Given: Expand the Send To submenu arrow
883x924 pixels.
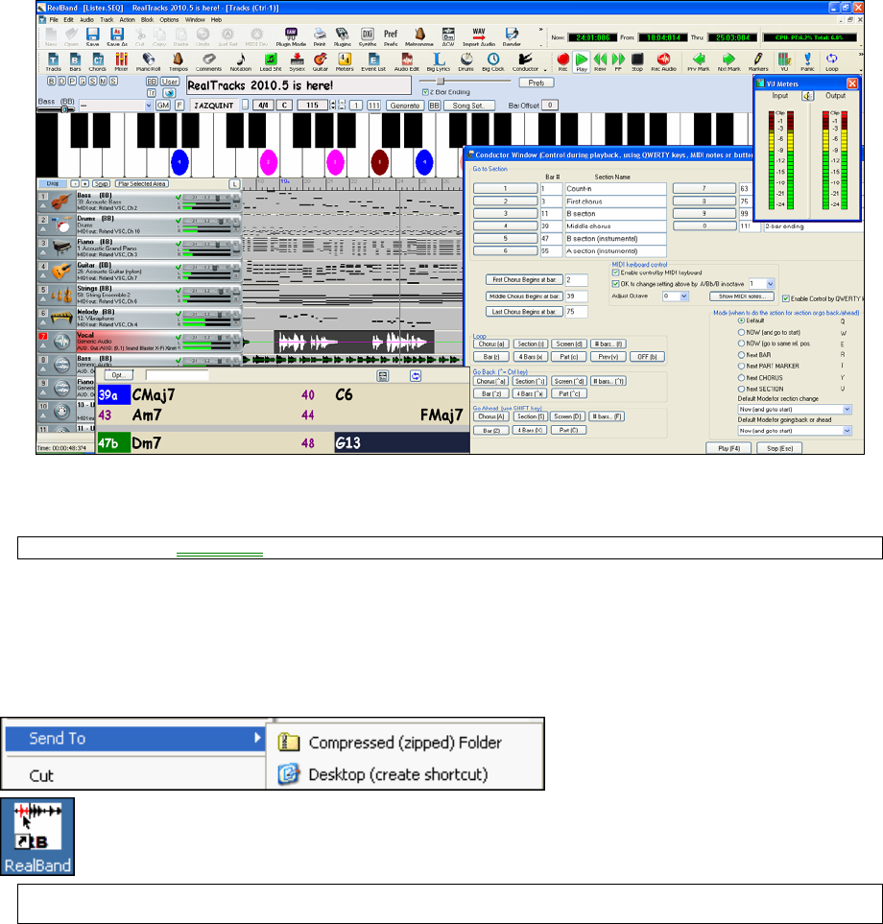Looking at the screenshot, I should click(257, 737).
